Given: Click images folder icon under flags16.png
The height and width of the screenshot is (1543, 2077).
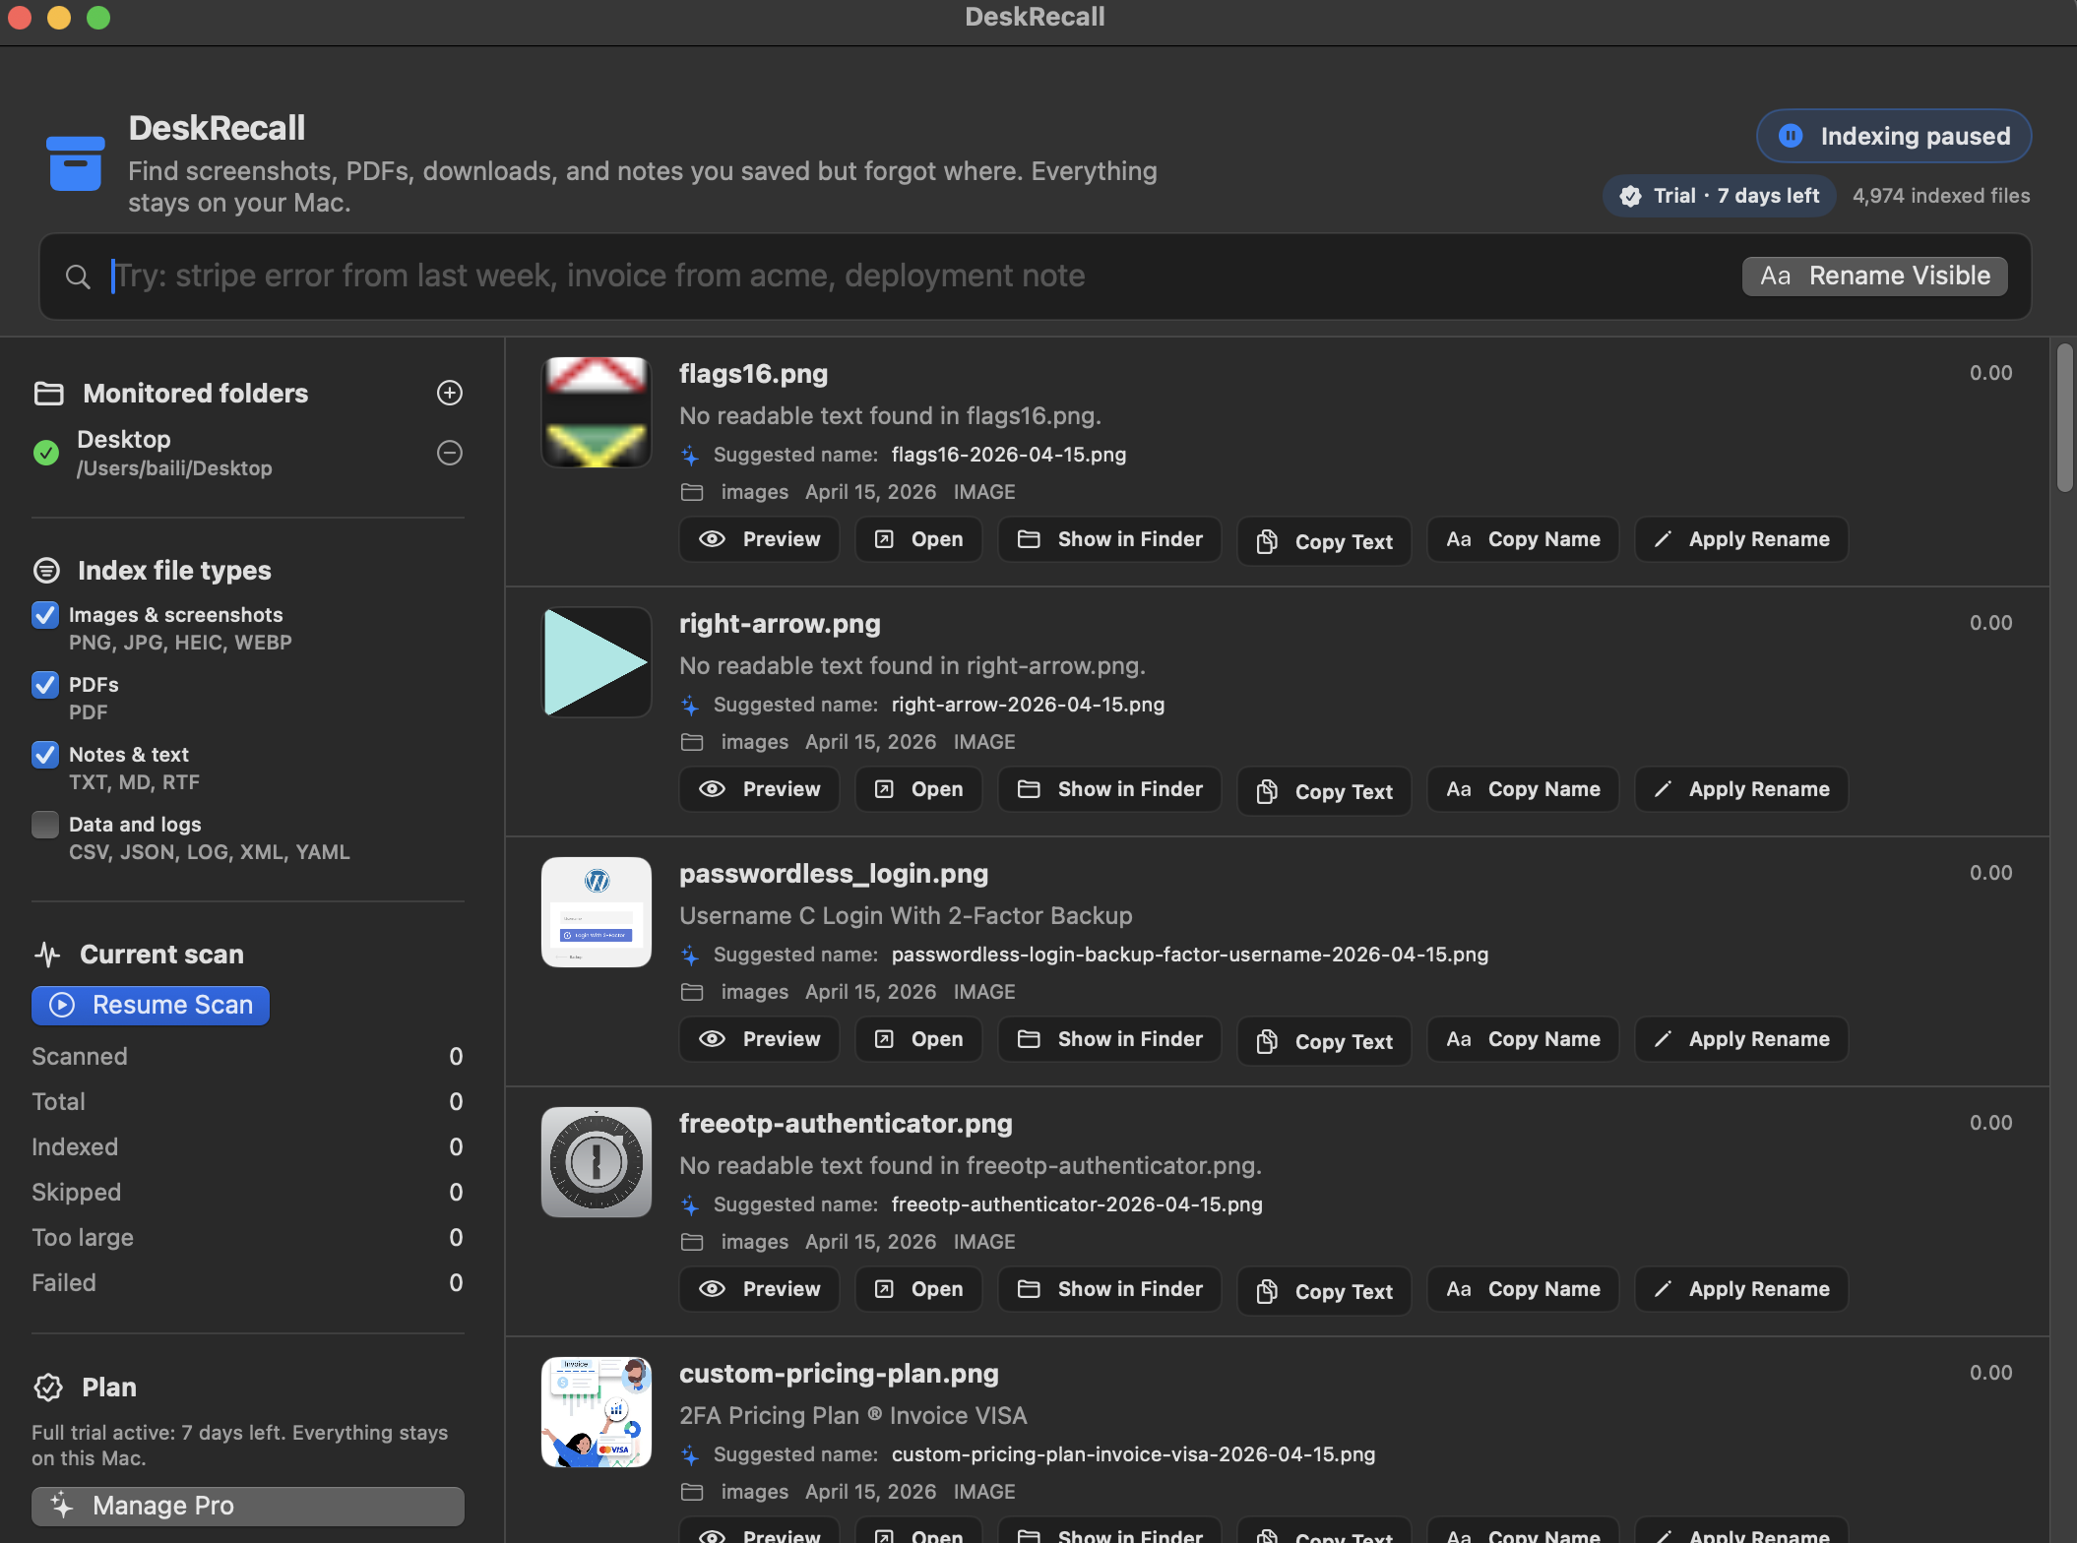Looking at the screenshot, I should (692, 492).
